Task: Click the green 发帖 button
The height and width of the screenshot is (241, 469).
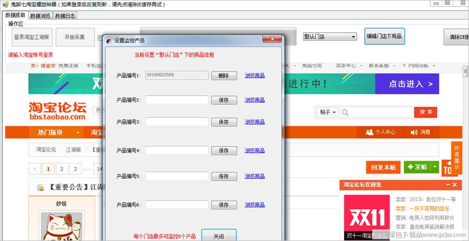Action: 417,167
